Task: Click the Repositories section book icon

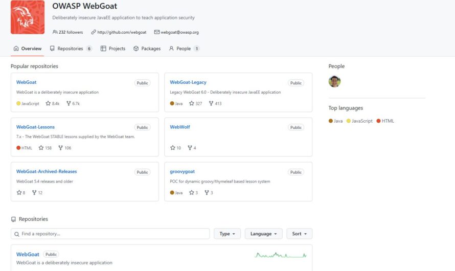Action: click(x=13, y=219)
